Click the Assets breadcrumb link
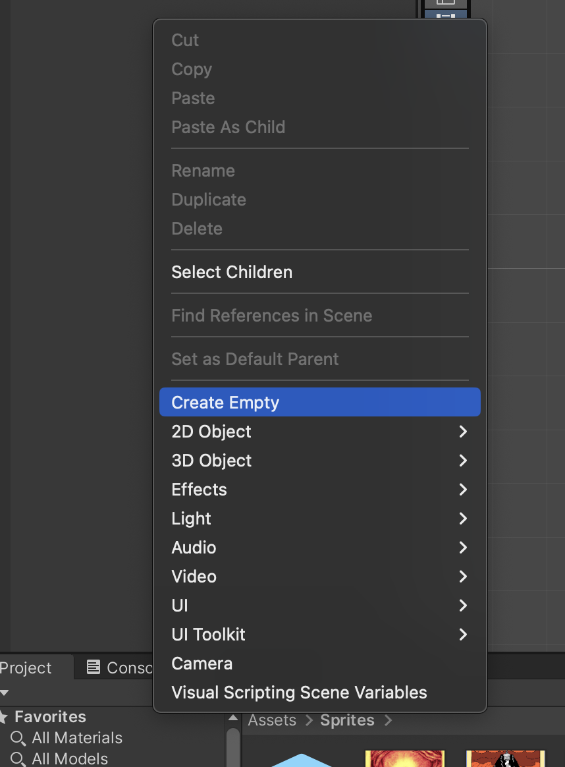 pyautogui.click(x=272, y=720)
